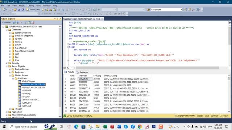The image size is (232, 130).
Task: Click the red-marked Object Explorer toolbar icon
Action: point(33,22)
